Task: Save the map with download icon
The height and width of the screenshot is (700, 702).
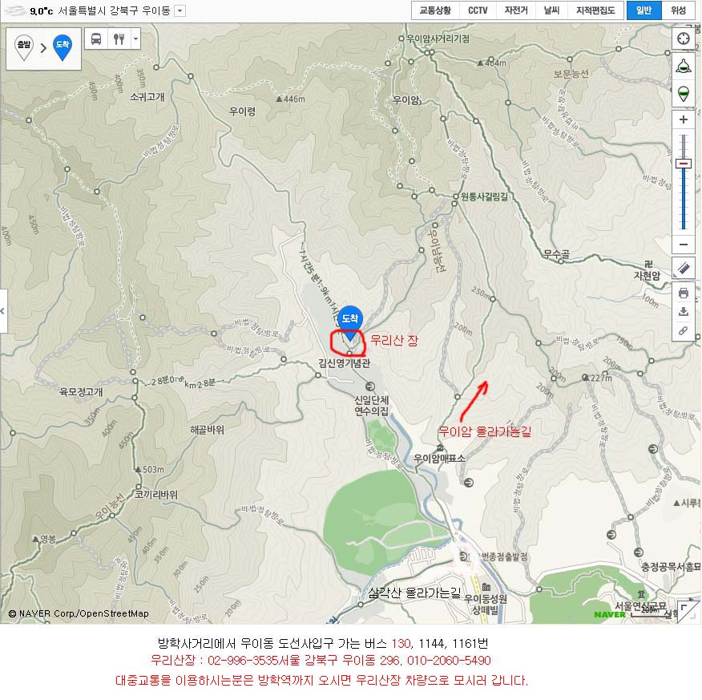Action: click(x=684, y=312)
